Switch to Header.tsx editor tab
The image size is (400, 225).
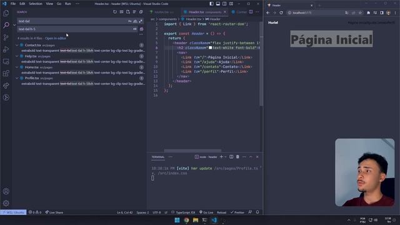coord(205,12)
